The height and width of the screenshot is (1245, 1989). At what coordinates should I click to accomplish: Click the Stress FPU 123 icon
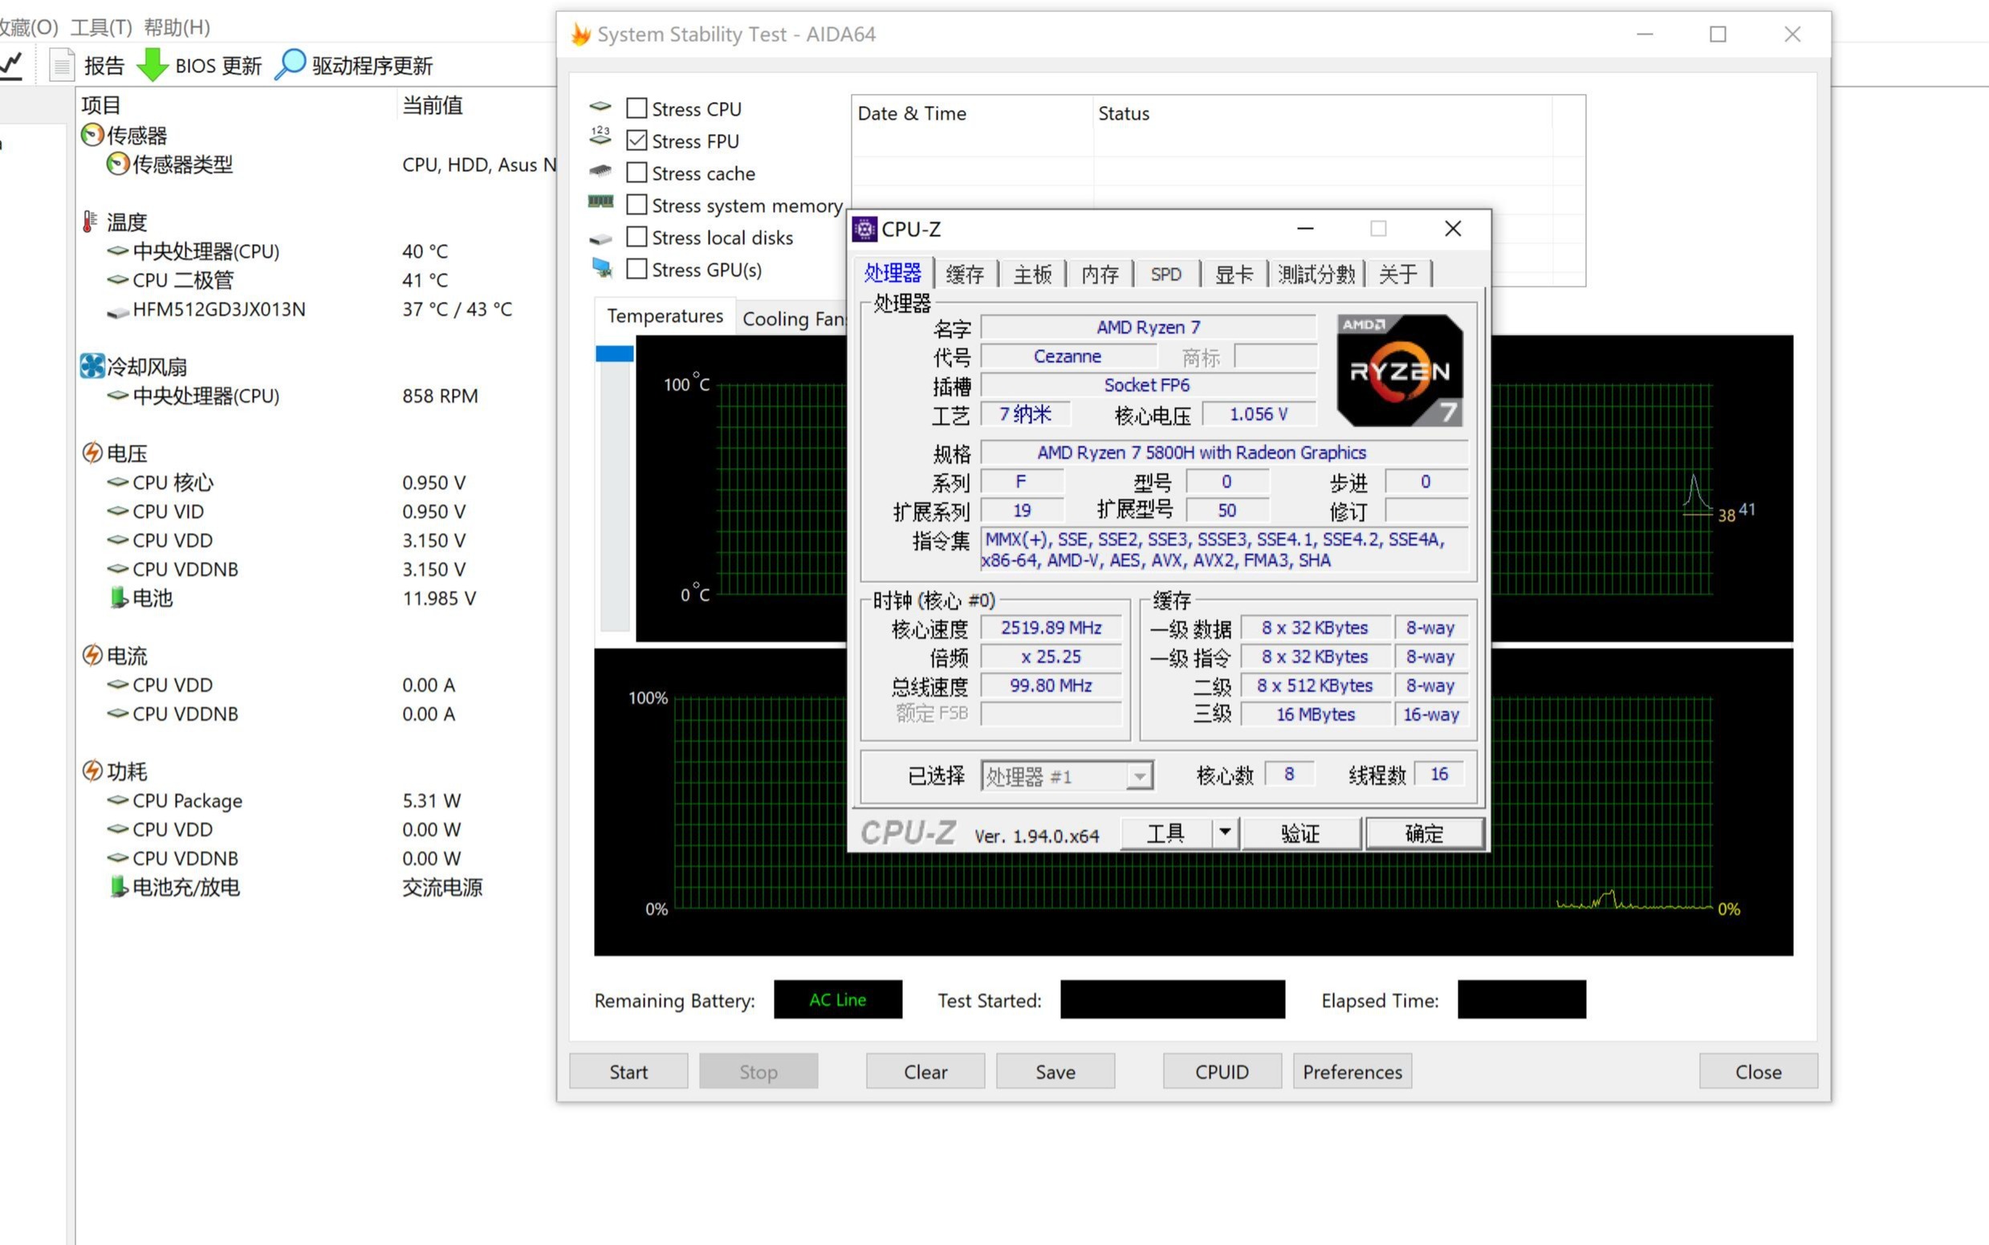click(601, 136)
